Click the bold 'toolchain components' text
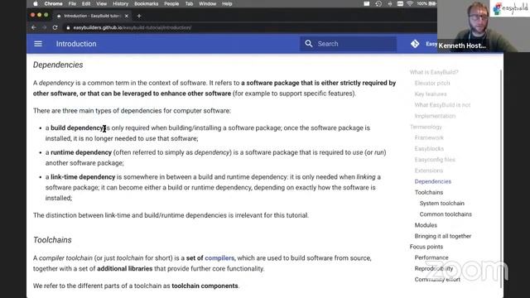The height and width of the screenshot is (298, 530). click(205, 286)
